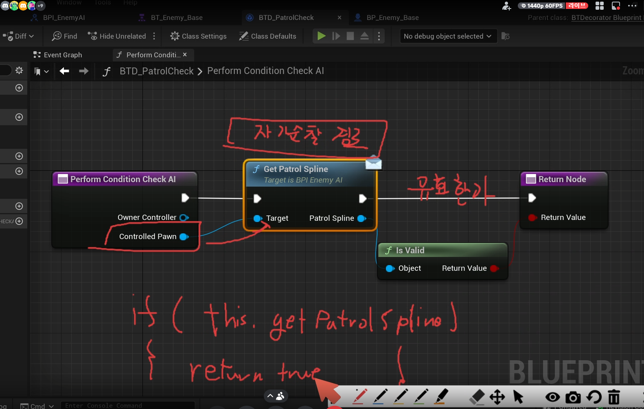The image size is (644, 409).
Task: Open play options three-dot menu
Action: coord(379,36)
